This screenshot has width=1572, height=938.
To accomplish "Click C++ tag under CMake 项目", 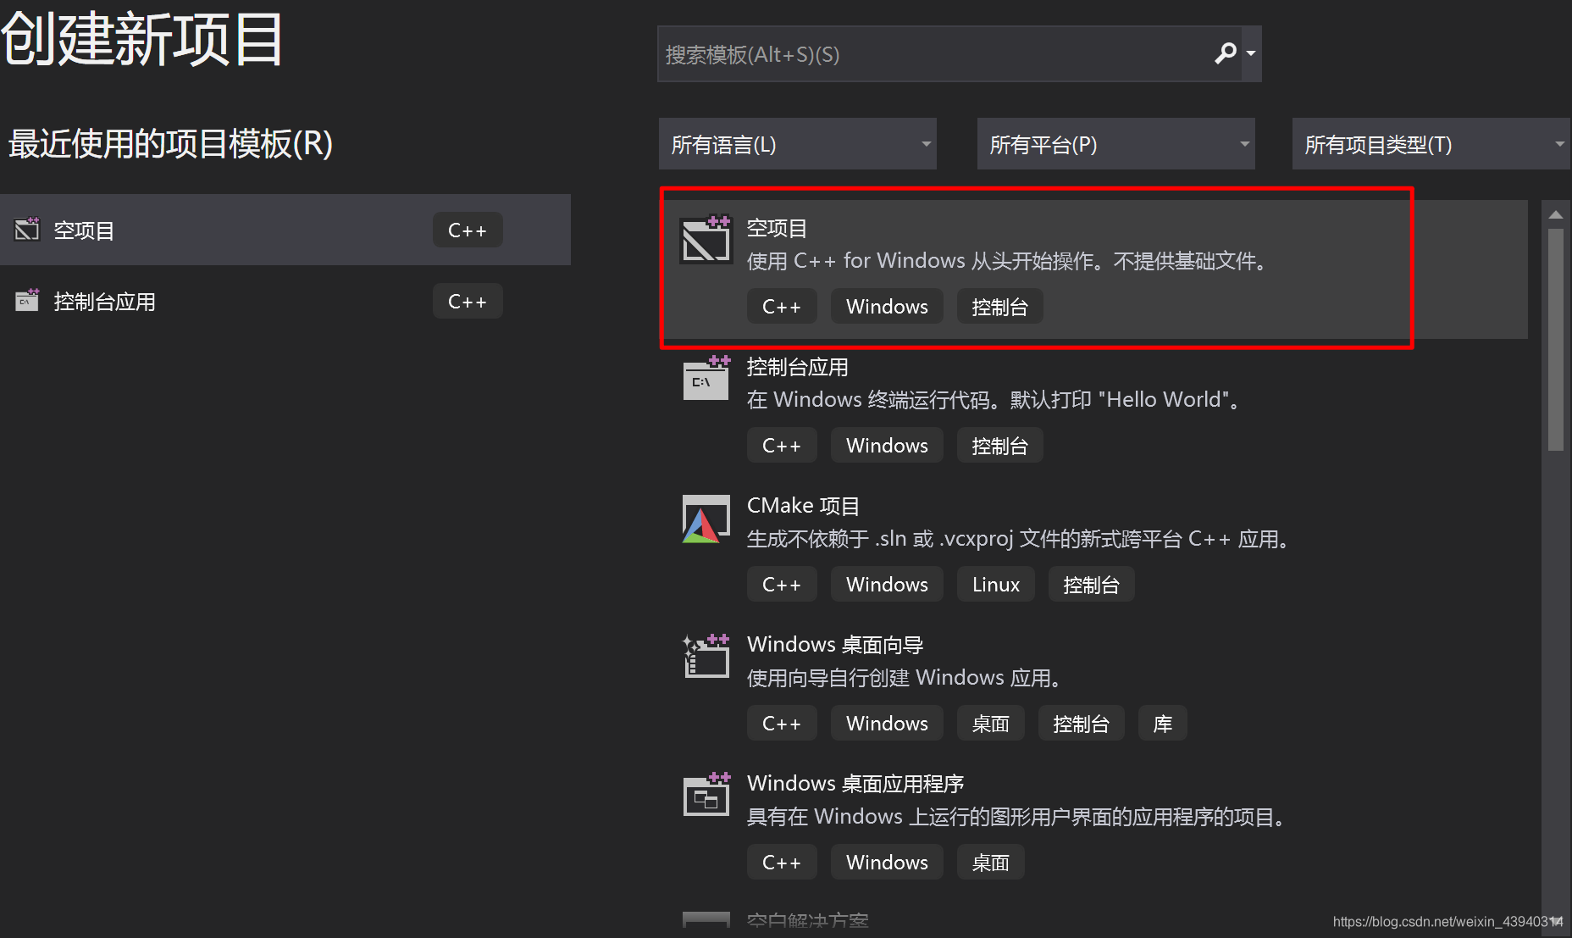I will (x=782, y=584).
